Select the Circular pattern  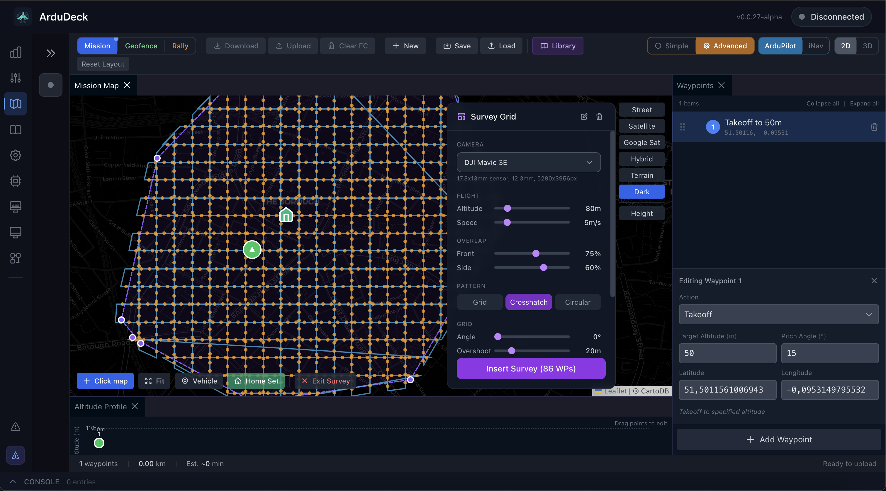point(578,302)
